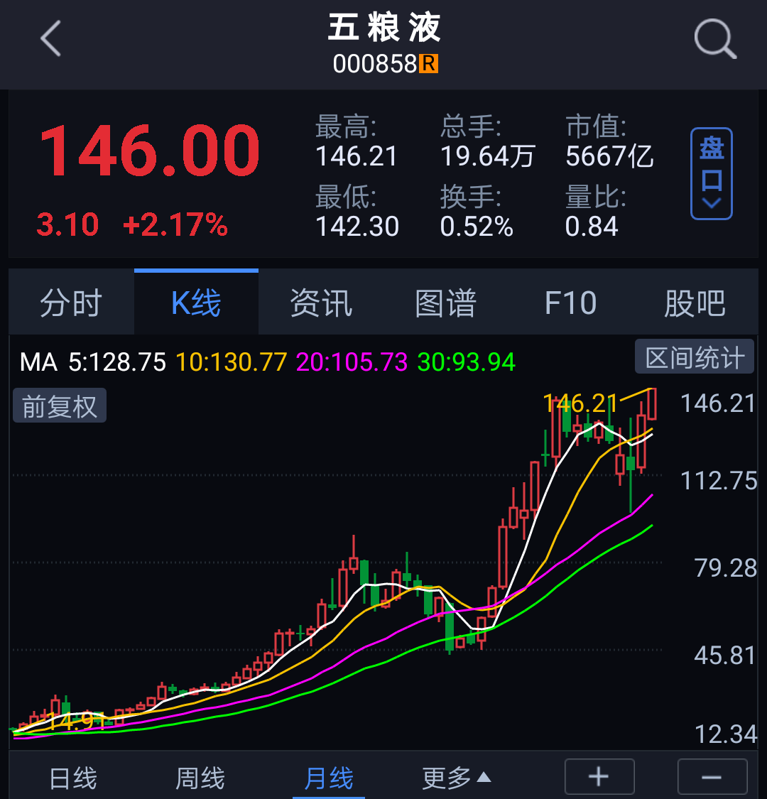The image size is (767, 799).
Task: Tap the MA indicator label
Action: click(x=39, y=362)
